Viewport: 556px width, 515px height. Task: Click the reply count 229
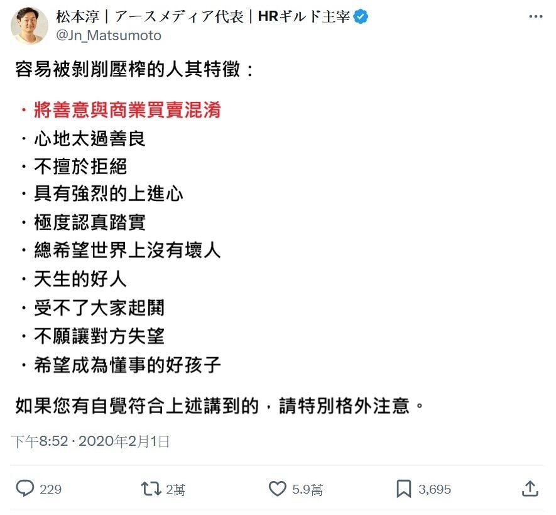coord(50,489)
